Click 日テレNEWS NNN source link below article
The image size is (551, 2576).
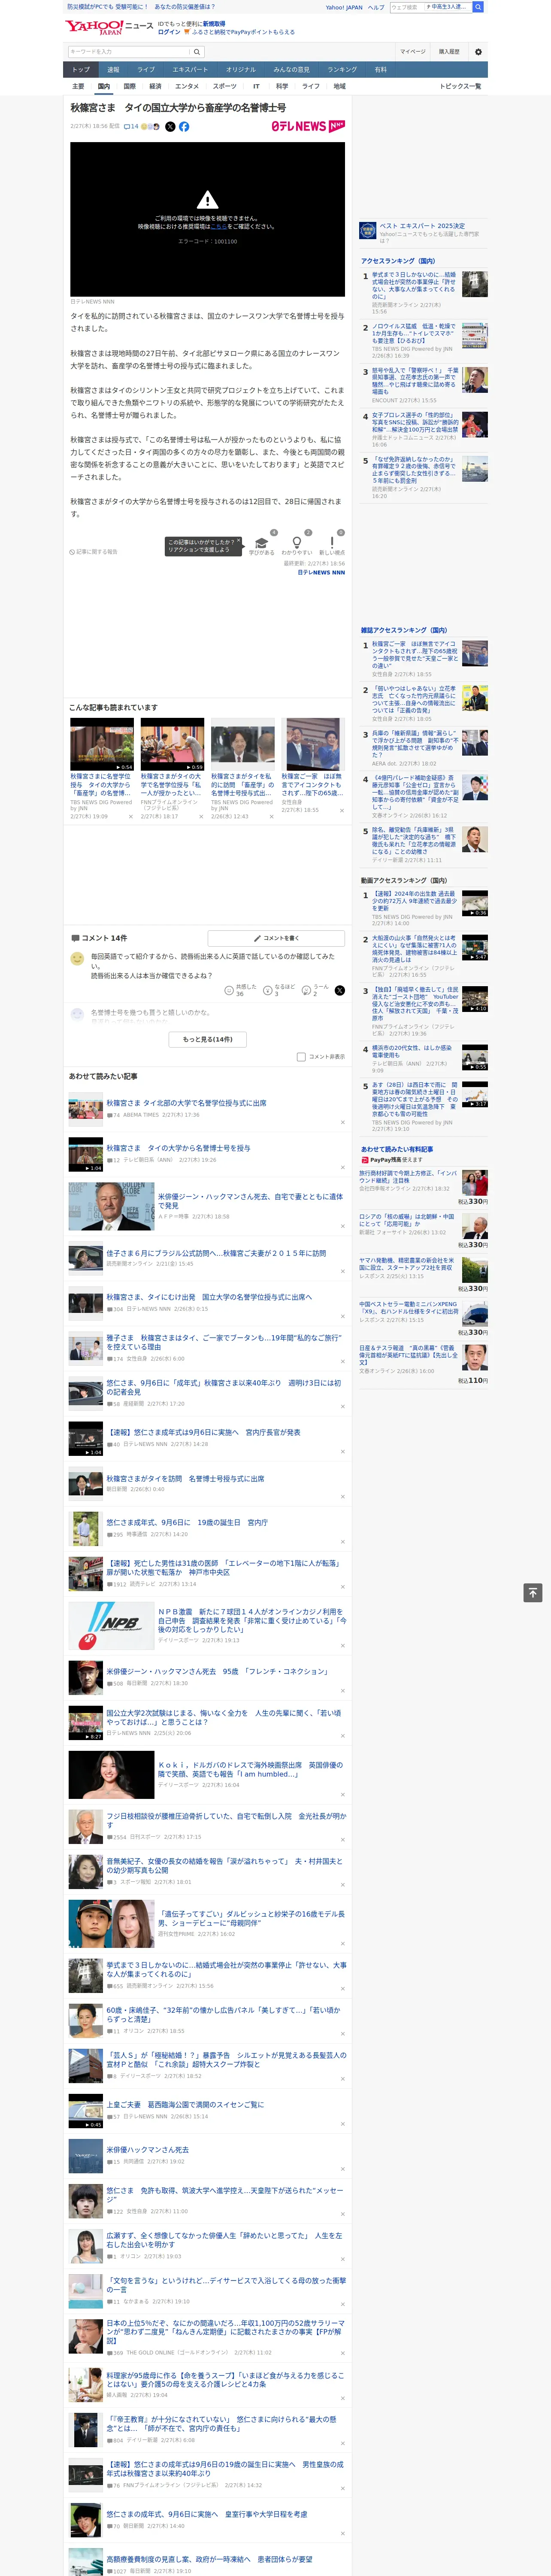click(321, 573)
